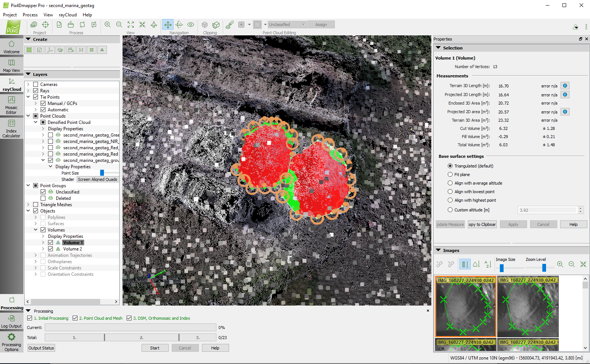590x364 pixels.
Task: Switch to Map View
Action: pos(12,66)
